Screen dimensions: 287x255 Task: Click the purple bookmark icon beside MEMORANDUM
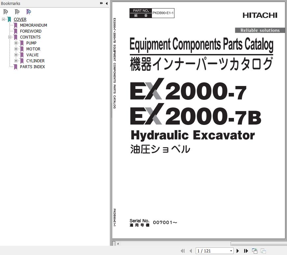tap(15, 25)
